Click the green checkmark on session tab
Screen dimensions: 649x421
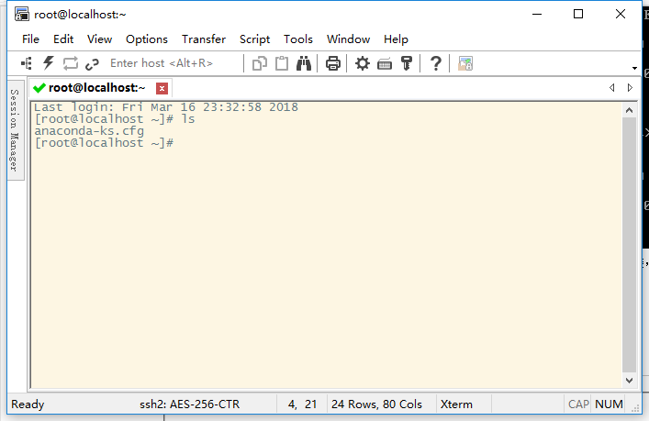pos(39,88)
